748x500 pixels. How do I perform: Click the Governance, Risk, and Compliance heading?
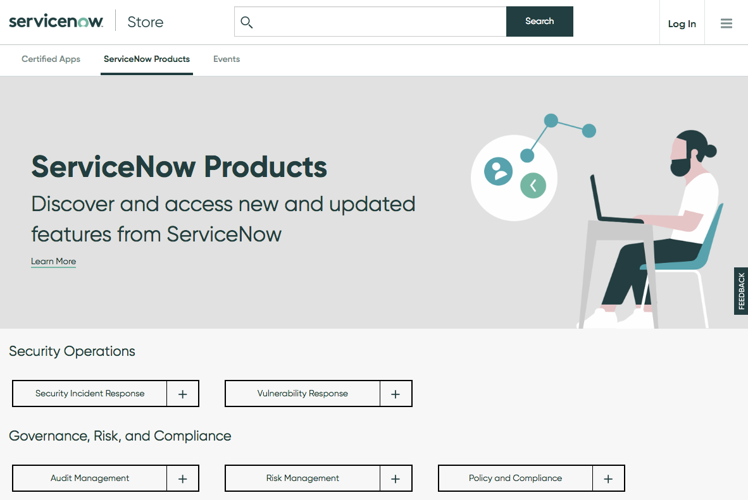(x=120, y=436)
